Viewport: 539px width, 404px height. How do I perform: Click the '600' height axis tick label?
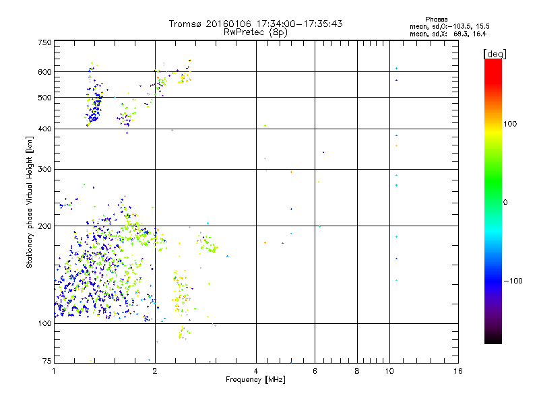44,72
